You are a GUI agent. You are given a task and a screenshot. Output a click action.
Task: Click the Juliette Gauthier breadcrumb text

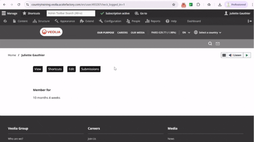33,55
